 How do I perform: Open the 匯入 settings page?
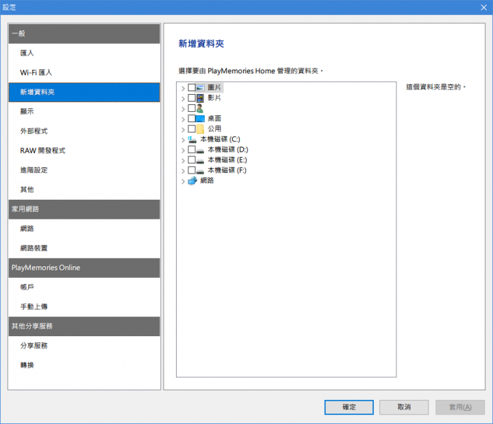84,54
